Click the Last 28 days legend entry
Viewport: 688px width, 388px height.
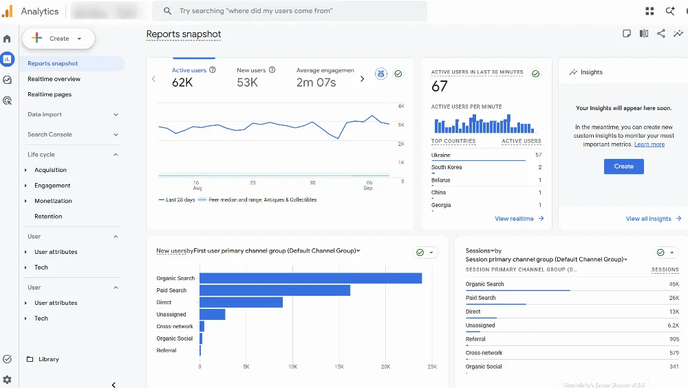177,200
